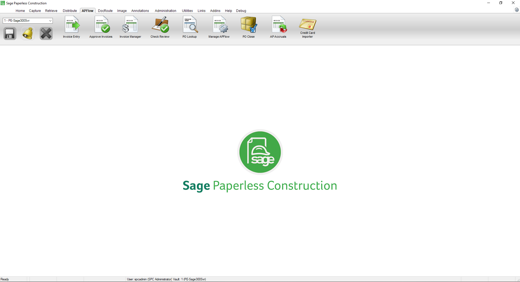
Task: Click the gray X cancel icon
Action: [x=46, y=34]
